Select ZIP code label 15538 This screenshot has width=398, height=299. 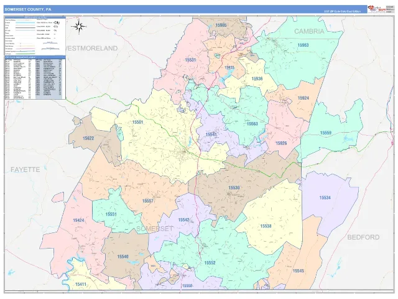point(266,225)
